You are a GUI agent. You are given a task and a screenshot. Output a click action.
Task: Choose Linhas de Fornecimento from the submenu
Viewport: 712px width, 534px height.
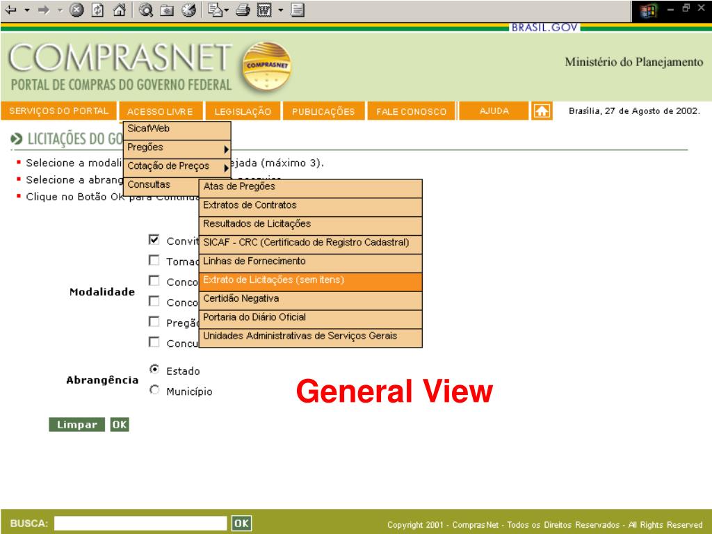311,263
